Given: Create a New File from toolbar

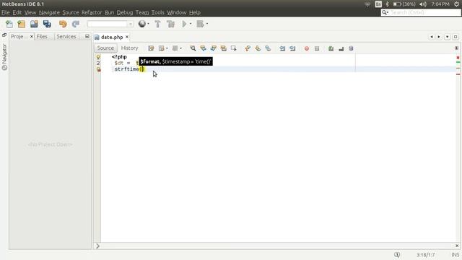Looking at the screenshot, I should (9, 24).
